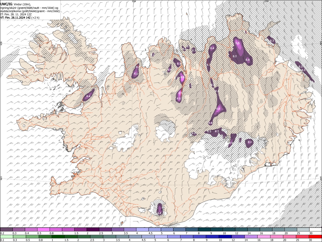Click the snow scale swatch starting at 3
The image size is (322, 242).
click(x=118, y=230)
